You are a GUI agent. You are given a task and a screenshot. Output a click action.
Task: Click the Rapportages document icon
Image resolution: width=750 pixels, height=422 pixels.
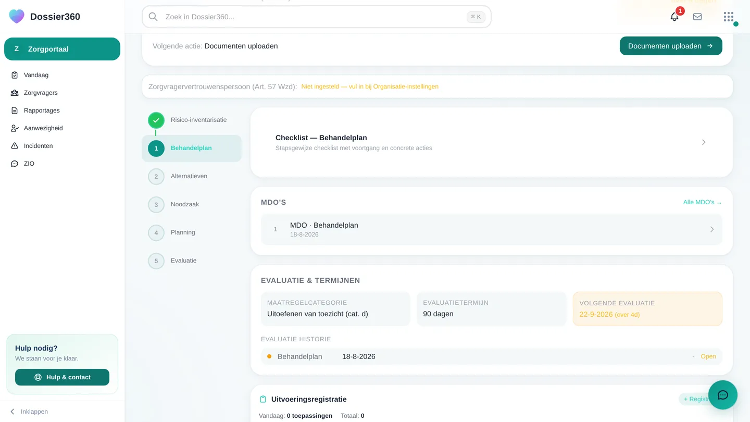click(15, 110)
